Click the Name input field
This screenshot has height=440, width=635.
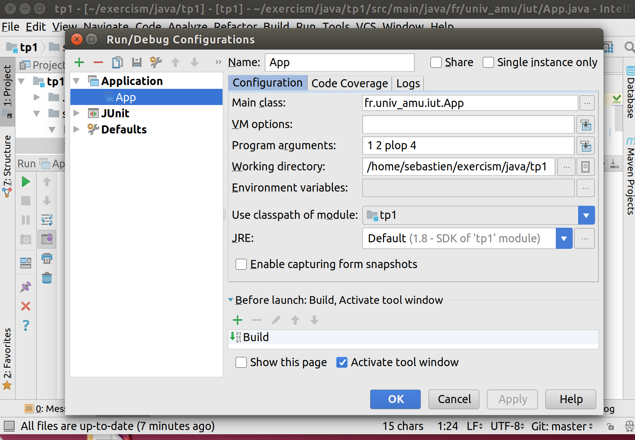340,62
